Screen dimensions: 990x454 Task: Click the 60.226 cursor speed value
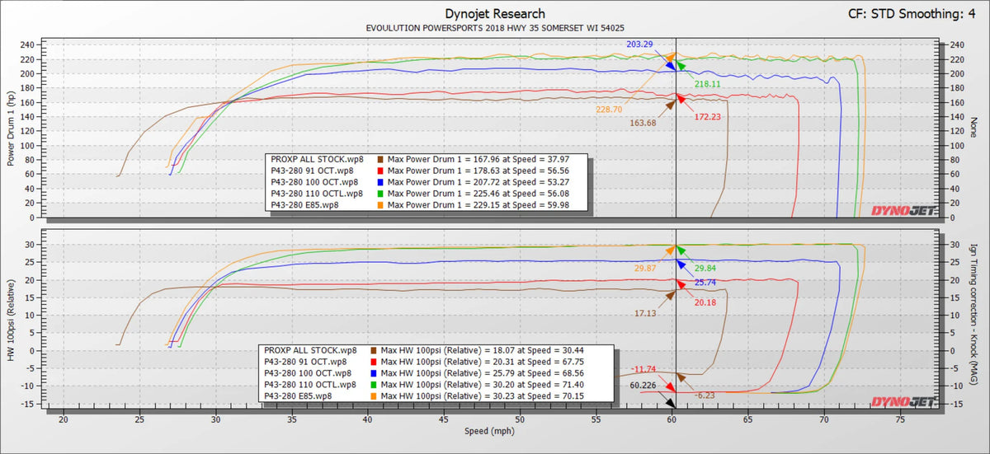point(648,385)
